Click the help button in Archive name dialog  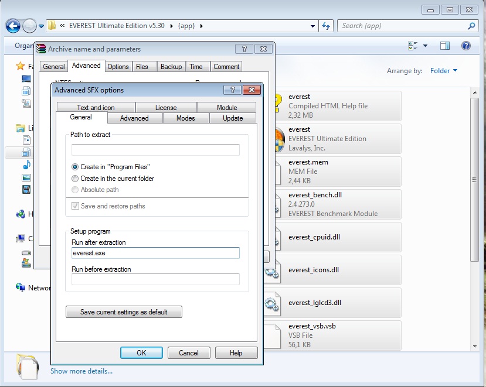(244, 49)
